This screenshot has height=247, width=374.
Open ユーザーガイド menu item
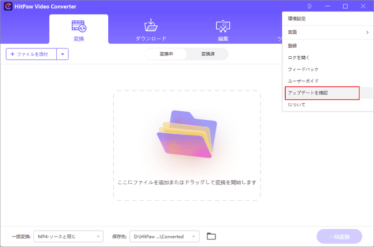coord(328,81)
